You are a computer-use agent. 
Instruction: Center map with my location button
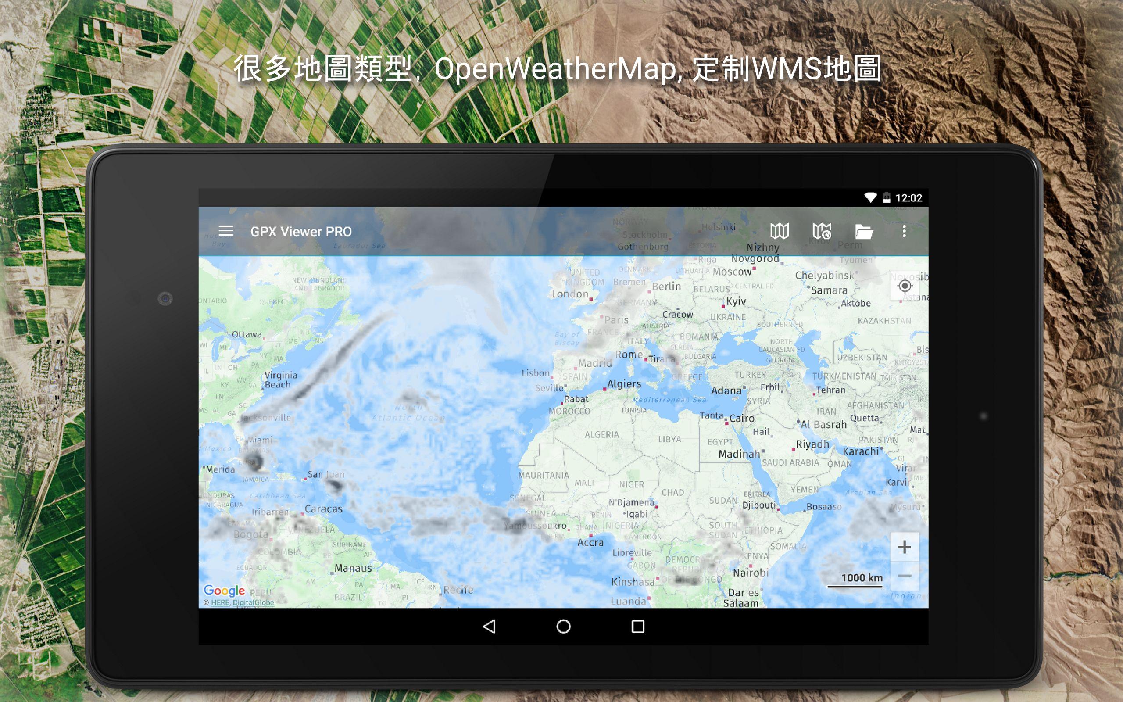pos(905,286)
